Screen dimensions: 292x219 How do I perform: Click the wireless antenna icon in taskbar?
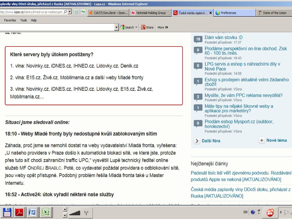tap(86, 213)
